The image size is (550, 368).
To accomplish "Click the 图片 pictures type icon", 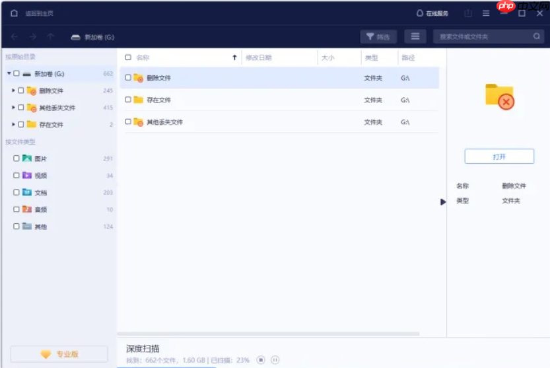I will click(x=27, y=159).
